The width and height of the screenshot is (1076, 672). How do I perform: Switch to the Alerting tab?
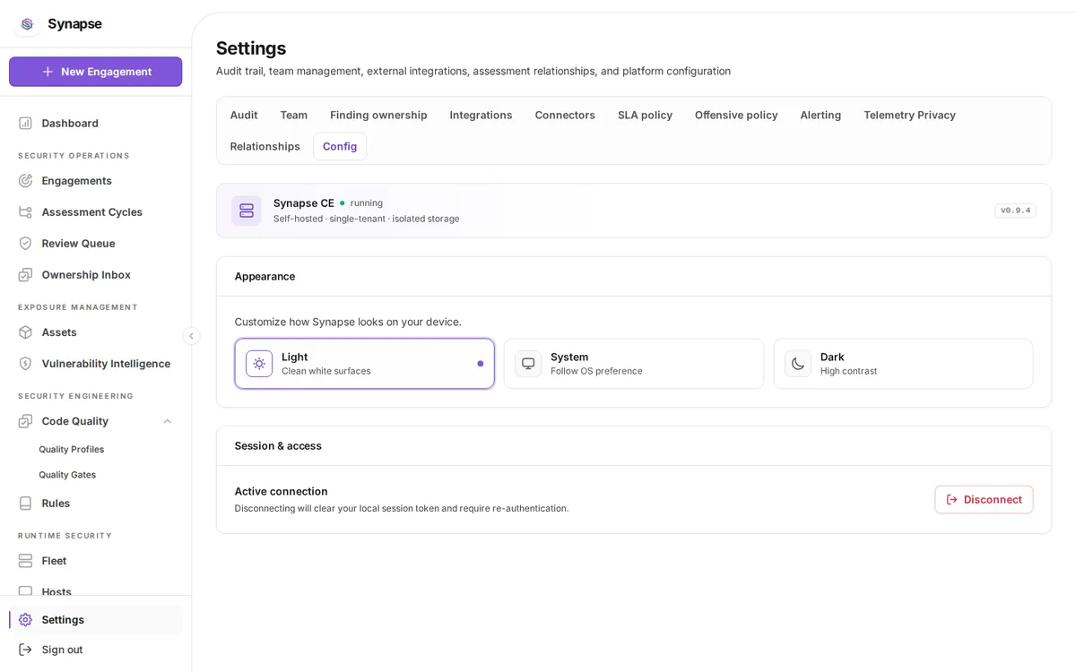820,115
